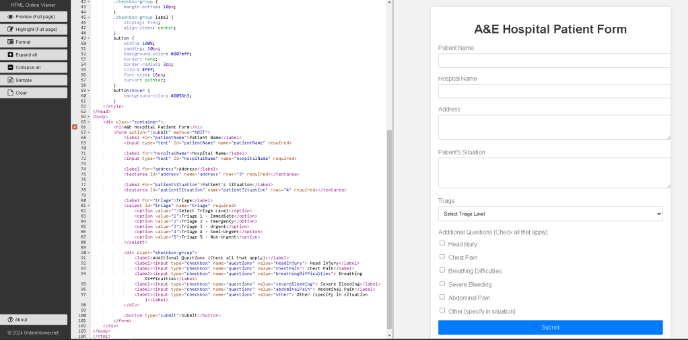Collapse the .checkbox-group rule fold at line 42
The image size is (688, 340).
(89, 2)
